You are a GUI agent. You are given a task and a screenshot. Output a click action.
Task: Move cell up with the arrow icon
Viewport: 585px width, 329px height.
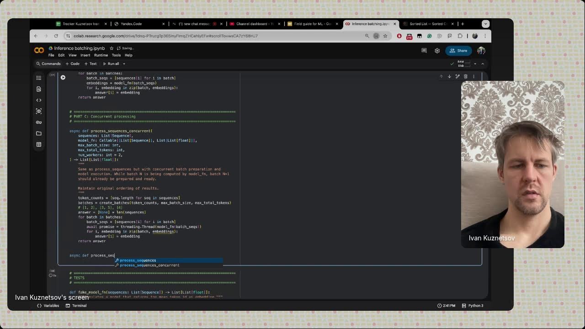(441, 76)
